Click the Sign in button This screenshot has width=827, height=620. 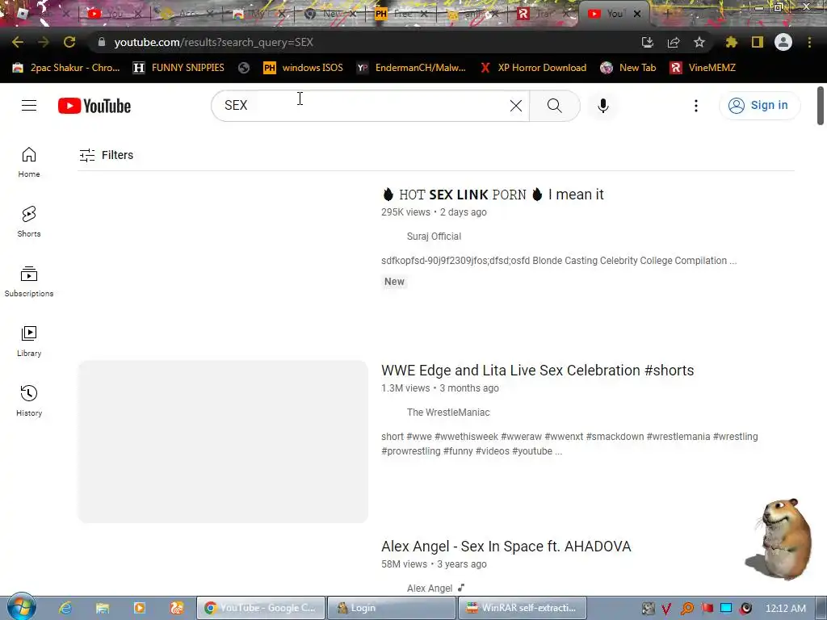click(x=759, y=106)
